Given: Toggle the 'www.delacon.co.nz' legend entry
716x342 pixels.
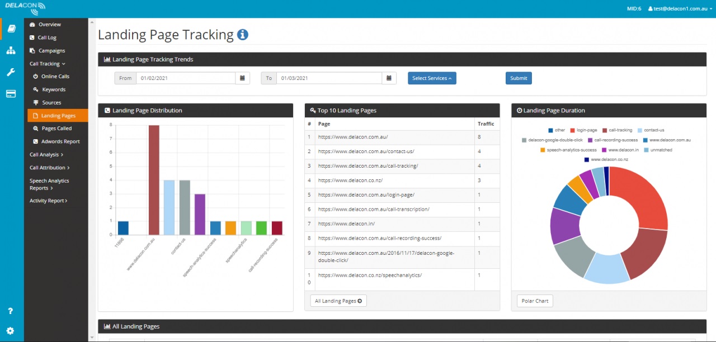Looking at the screenshot, I should tap(606, 160).
